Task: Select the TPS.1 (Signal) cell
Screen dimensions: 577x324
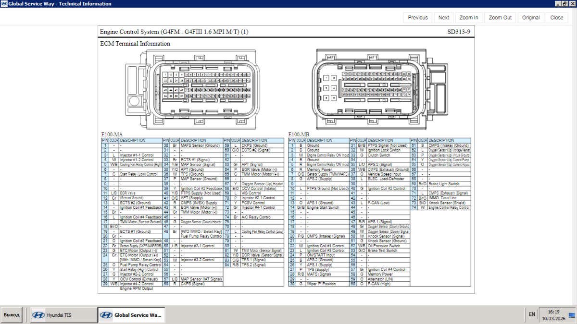Action: [263, 260]
